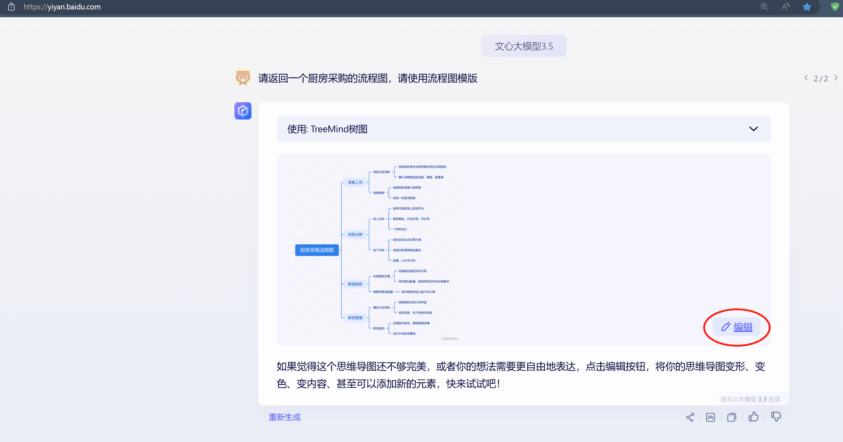Click the 商品分类存放 sub-node
The height and width of the screenshot is (442, 843).
pos(382,308)
